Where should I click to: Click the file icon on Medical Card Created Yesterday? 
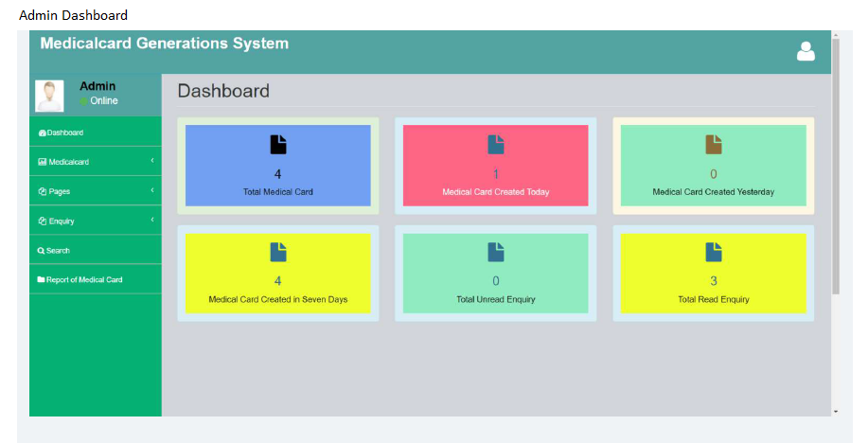pyautogui.click(x=714, y=145)
